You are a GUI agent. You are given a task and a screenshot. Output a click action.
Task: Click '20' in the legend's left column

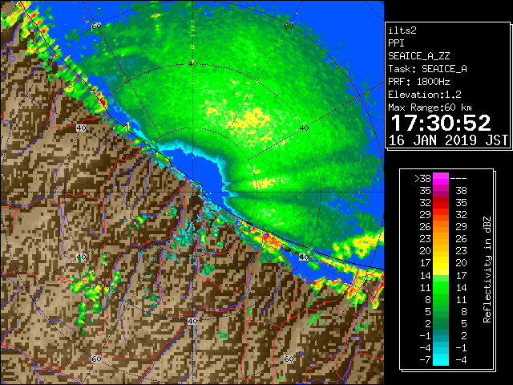pos(426,251)
